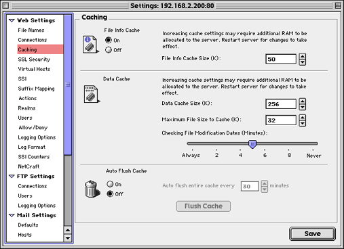This screenshot has width=344, height=249.
Task: Open Users under FTP Settings
Action: point(25,196)
